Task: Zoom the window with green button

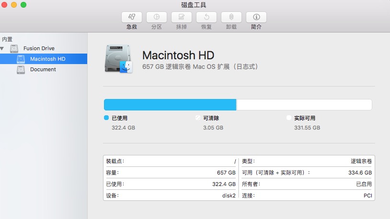Action: (23, 5)
